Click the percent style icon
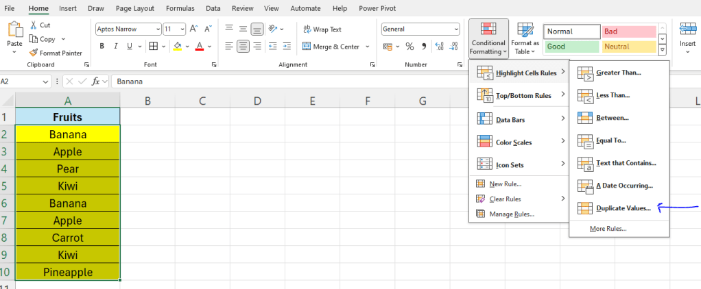 (409, 47)
